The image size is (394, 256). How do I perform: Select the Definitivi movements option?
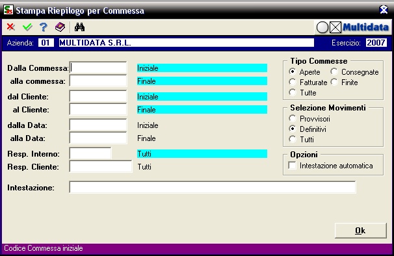[x=293, y=129]
